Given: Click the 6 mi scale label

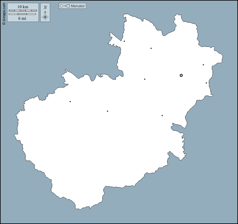Looking at the screenshot, I should (22, 19).
